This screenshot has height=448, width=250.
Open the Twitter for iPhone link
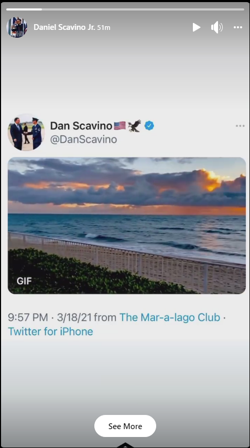[x=50, y=332]
